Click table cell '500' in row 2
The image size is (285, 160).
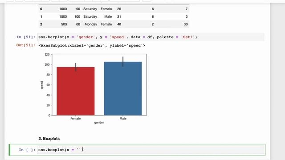coord(64,24)
